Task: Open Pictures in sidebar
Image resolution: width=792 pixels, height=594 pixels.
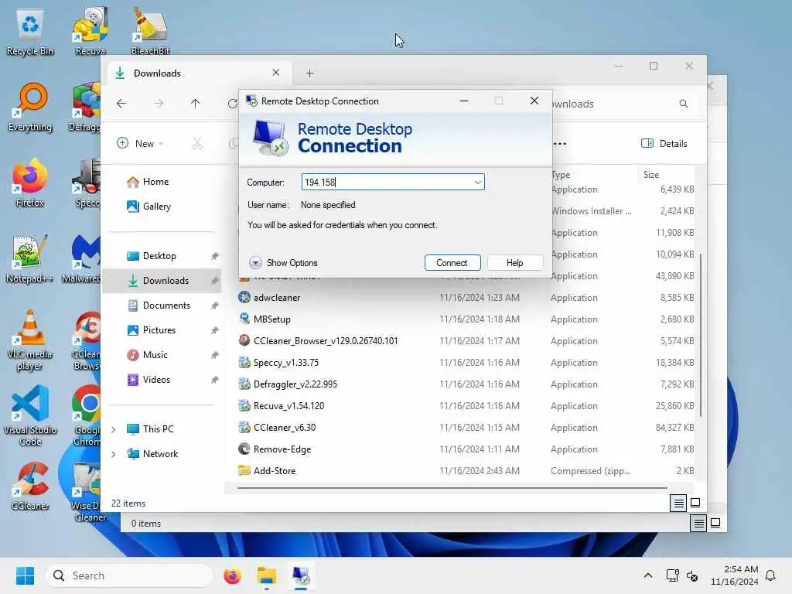Action: coord(162,330)
